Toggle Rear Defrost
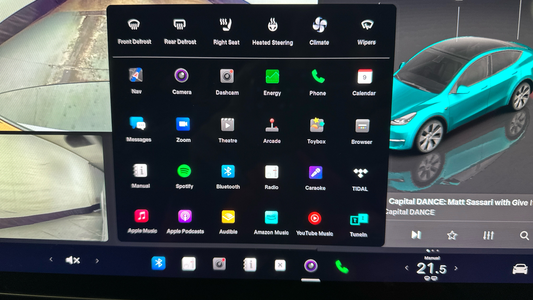This screenshot has height=300, width=533. tap(180, 25)
